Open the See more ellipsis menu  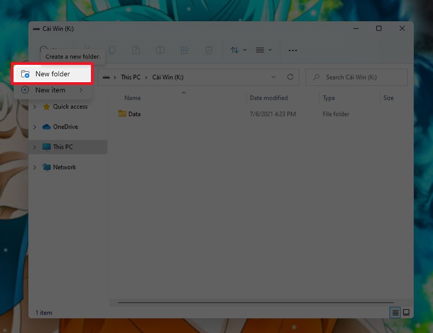[293, 50]
